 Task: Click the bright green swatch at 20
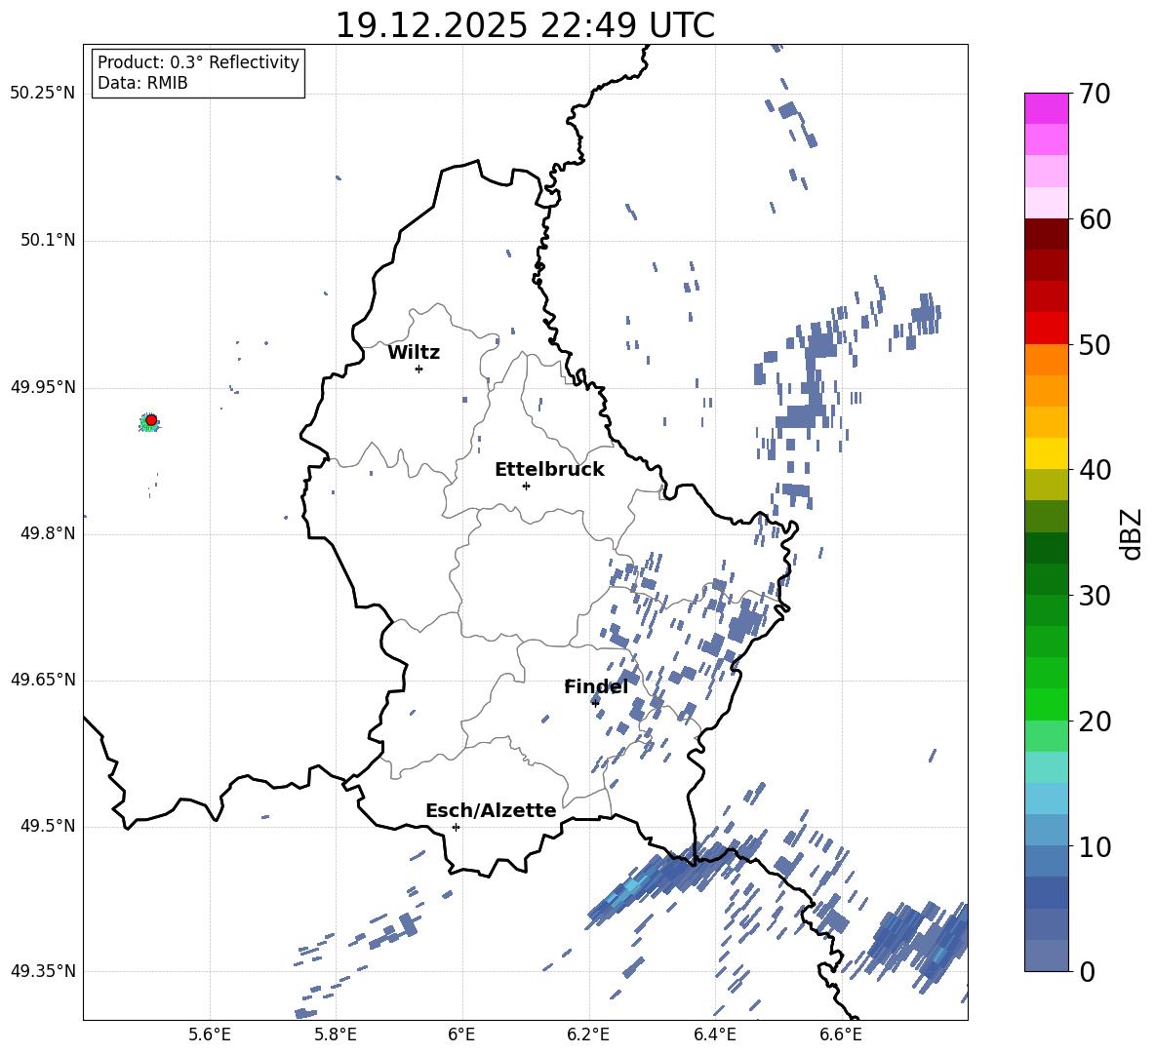click(x=1046, y=704)
